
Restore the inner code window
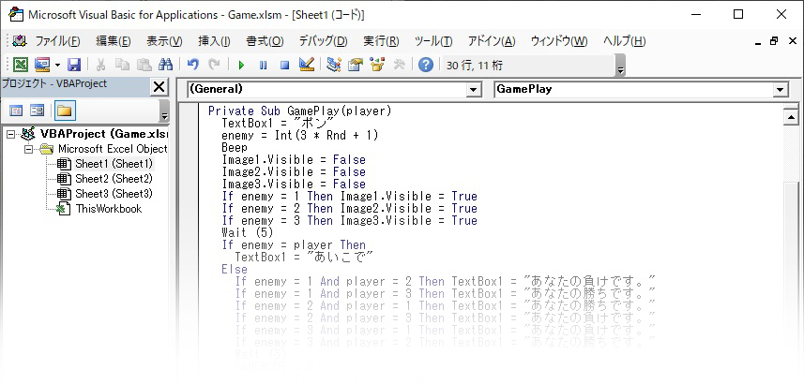click(774, 41)
